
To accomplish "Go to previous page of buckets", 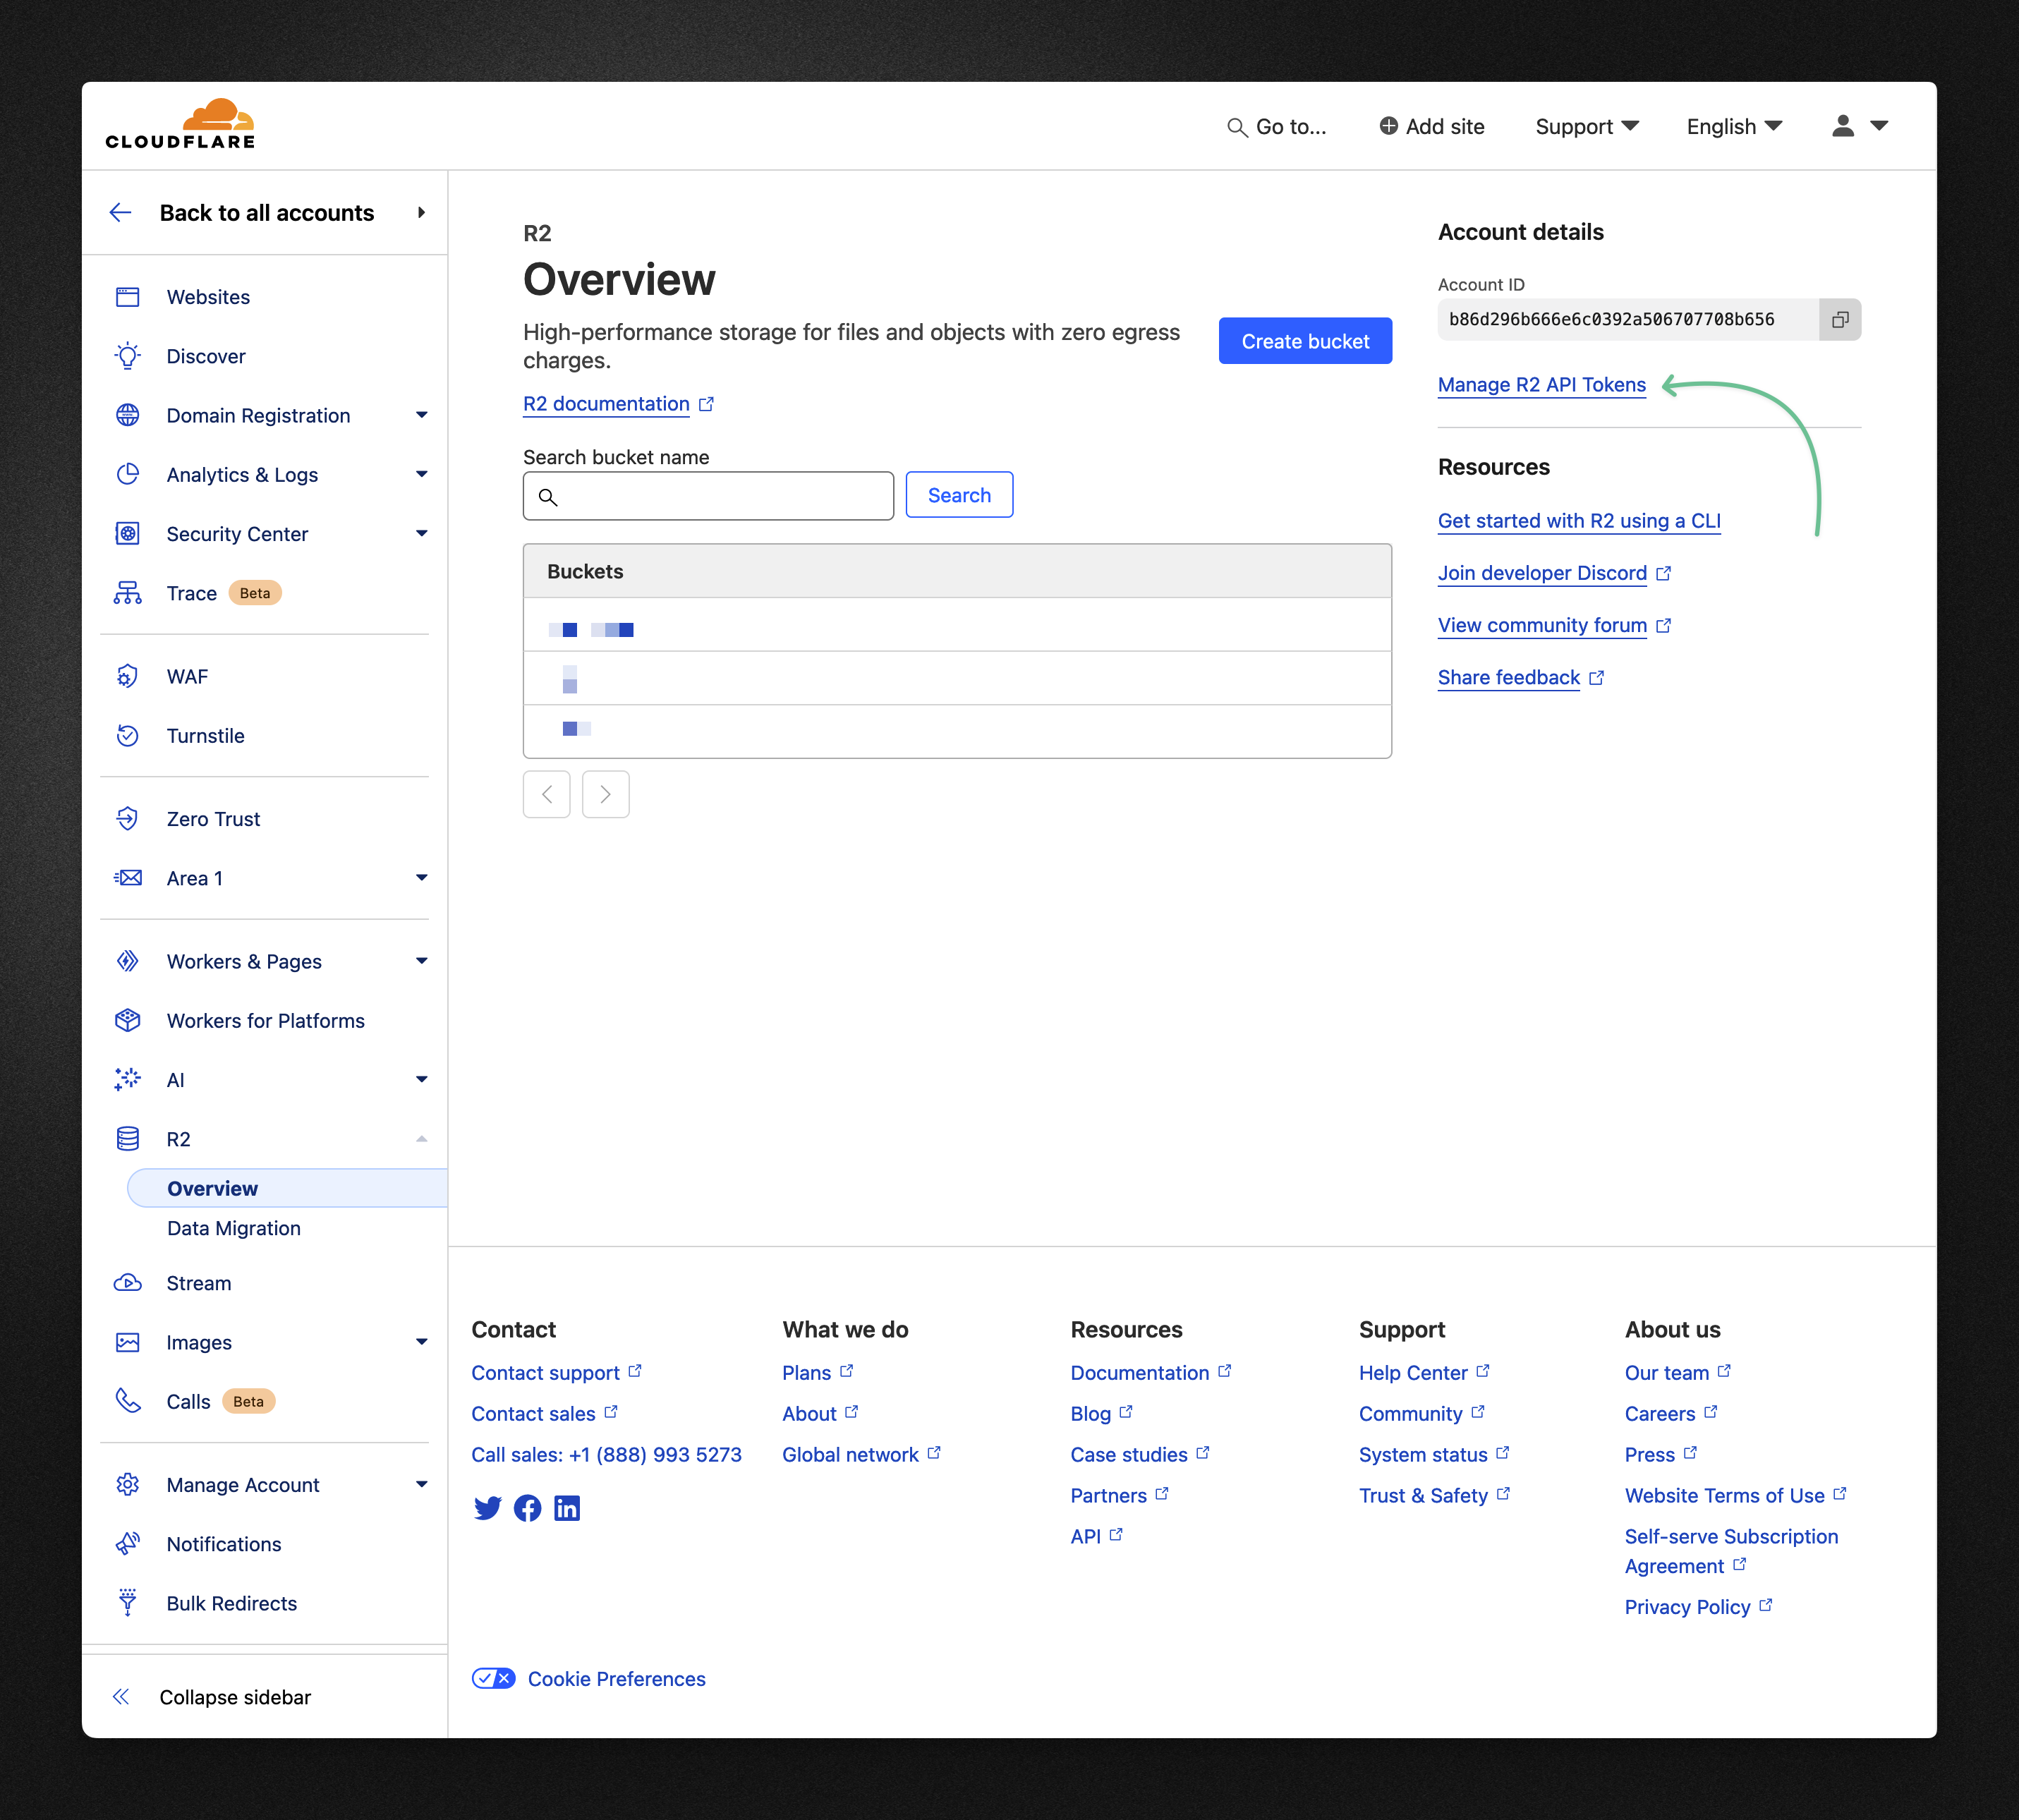I will 546,794.
